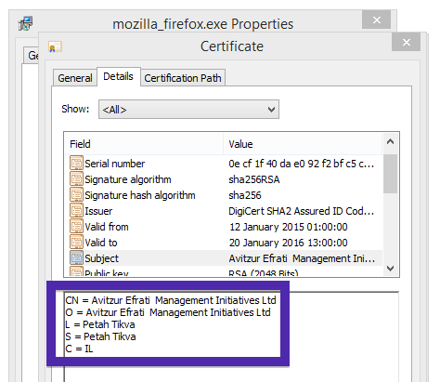Viewport: 440px width, 382px height.
Task: Click the L = Petah Tikva line
Action: [100, 324]
